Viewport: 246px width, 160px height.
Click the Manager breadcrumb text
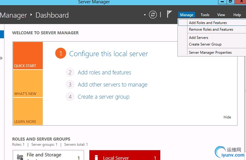pyautogui.click(x=13, y=15)
